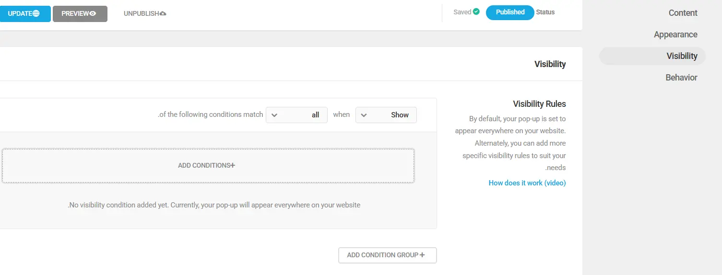This screenshot has width=722, height=275.
Task: Click the Visibility panel title
Action: point(550,64)
